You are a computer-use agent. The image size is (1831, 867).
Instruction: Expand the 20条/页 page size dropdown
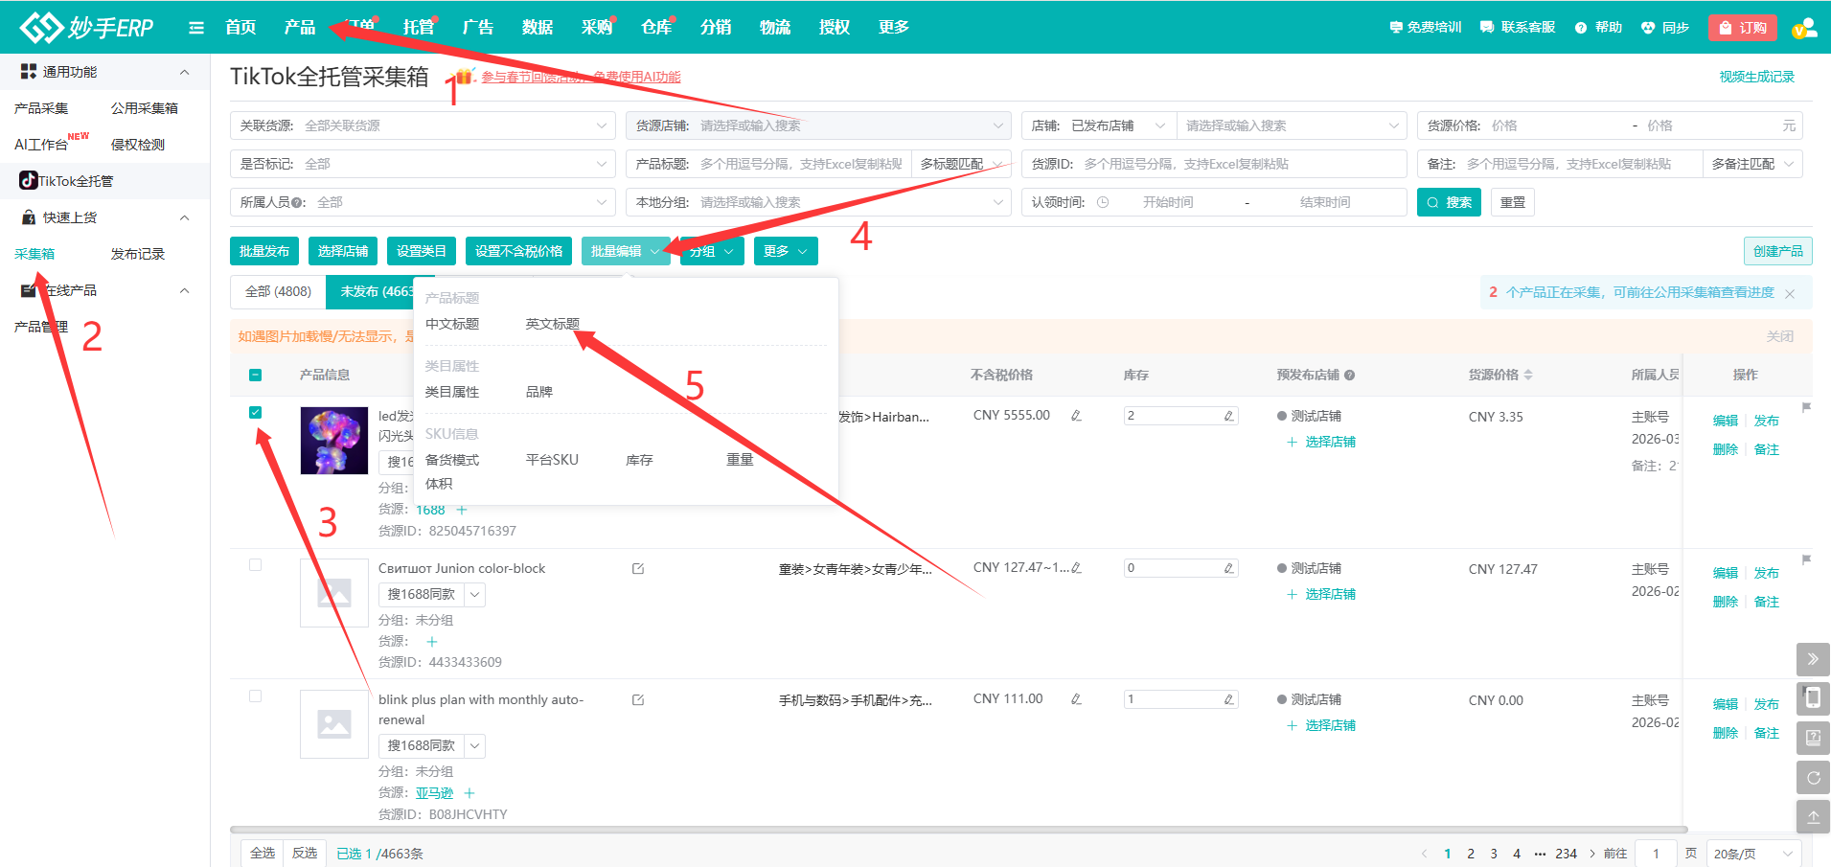pos(1752,854)
